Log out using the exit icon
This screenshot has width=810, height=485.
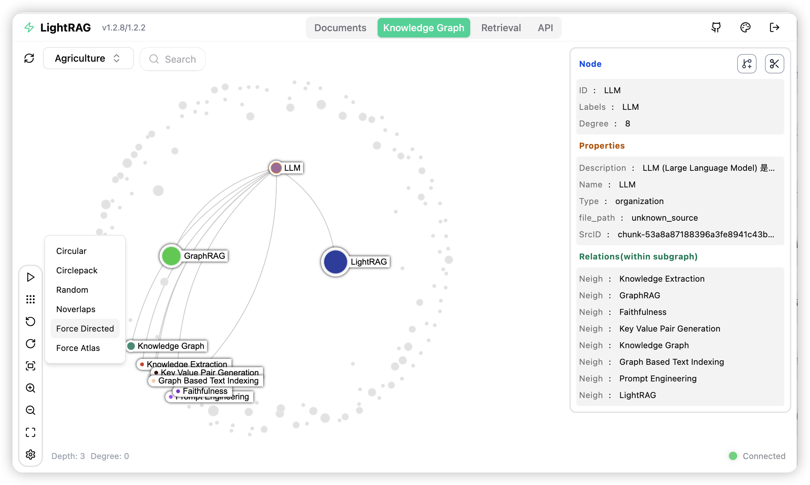774,27
